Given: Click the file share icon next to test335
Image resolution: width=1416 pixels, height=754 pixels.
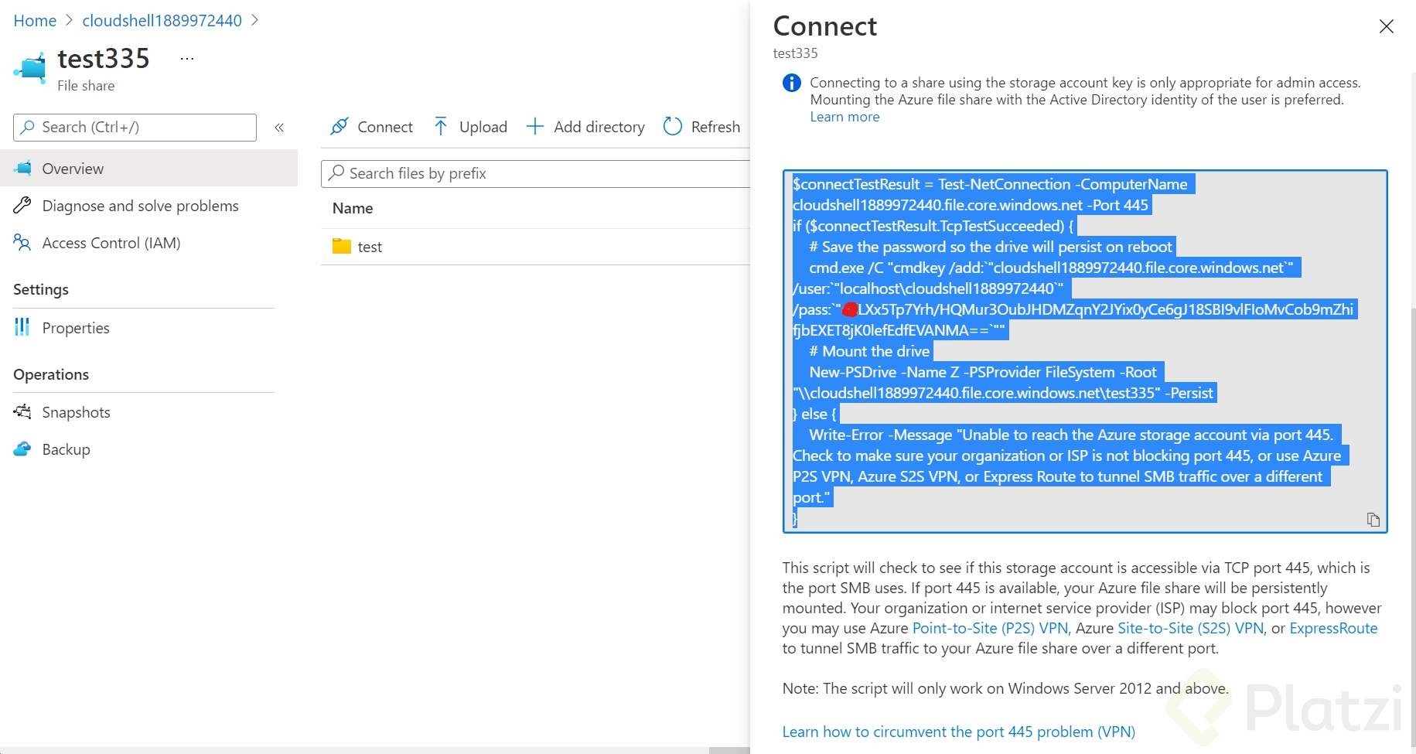Looking at the screenshot, I should pos(29,67).
